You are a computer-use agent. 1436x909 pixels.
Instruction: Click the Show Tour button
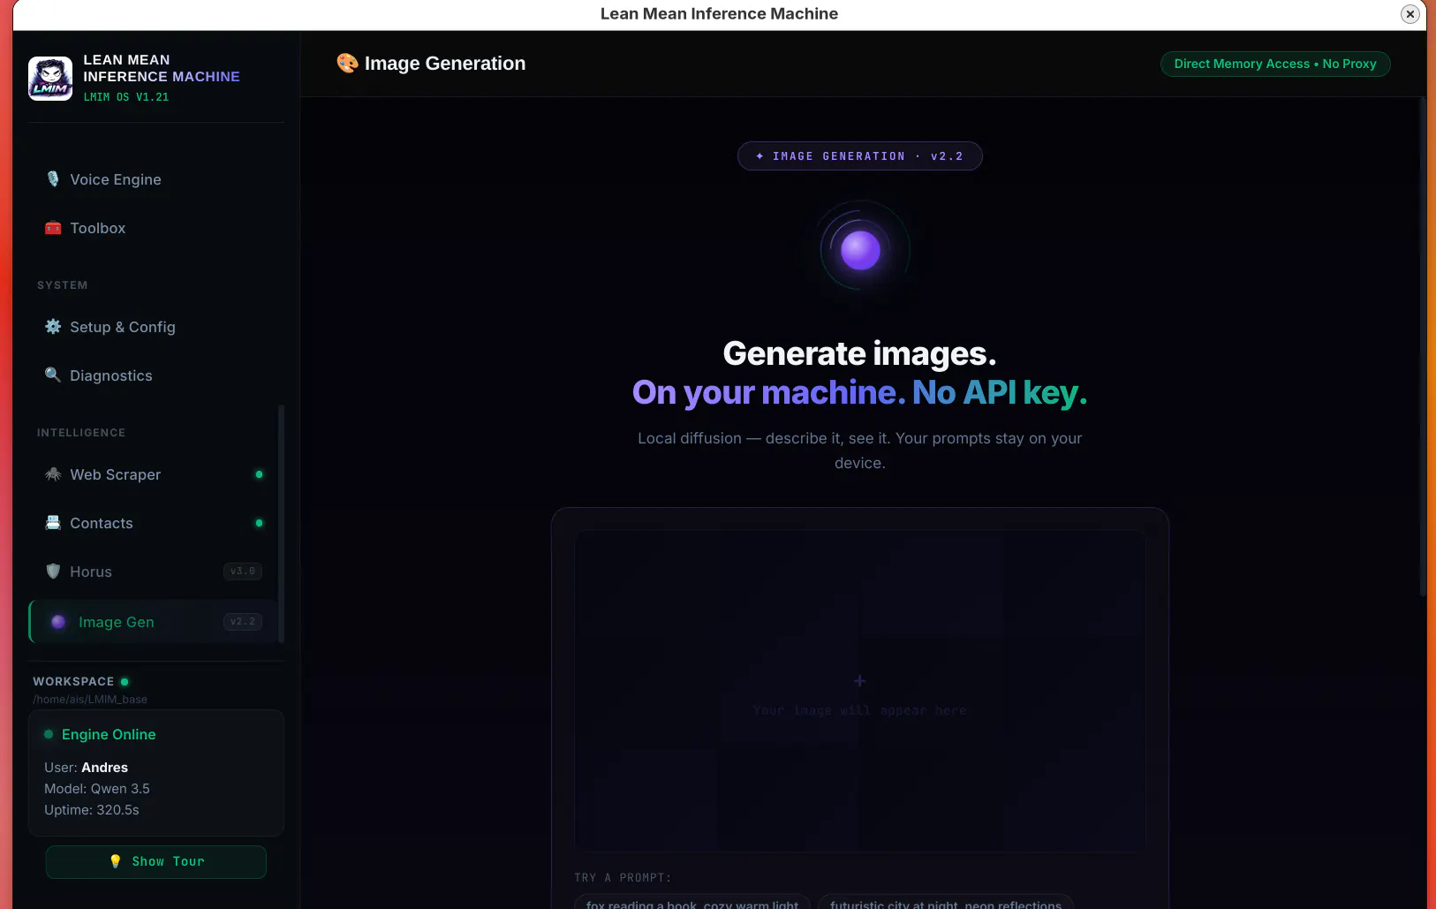[155, 862]
